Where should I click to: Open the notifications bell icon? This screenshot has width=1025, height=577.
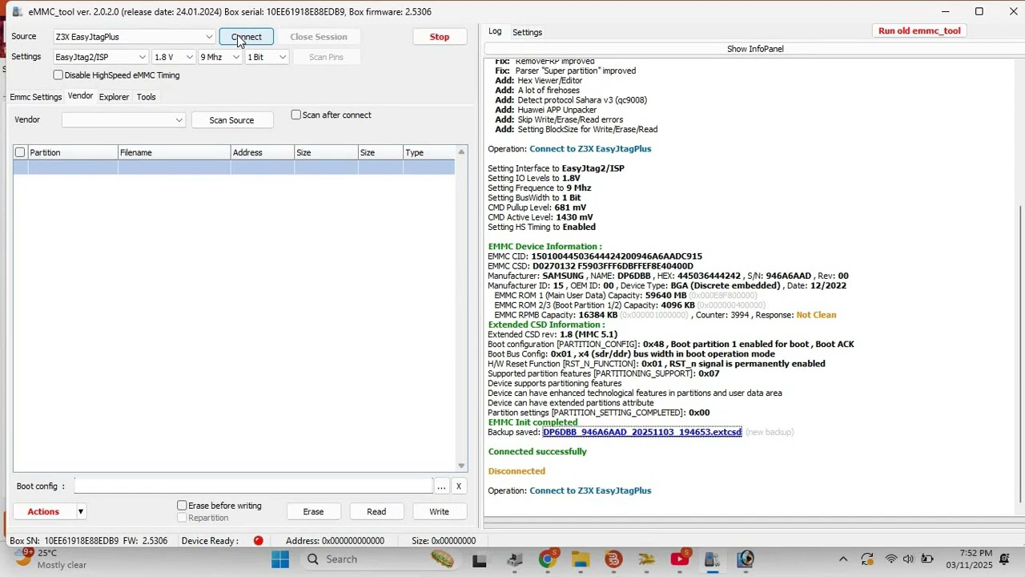click(1005, 559)
